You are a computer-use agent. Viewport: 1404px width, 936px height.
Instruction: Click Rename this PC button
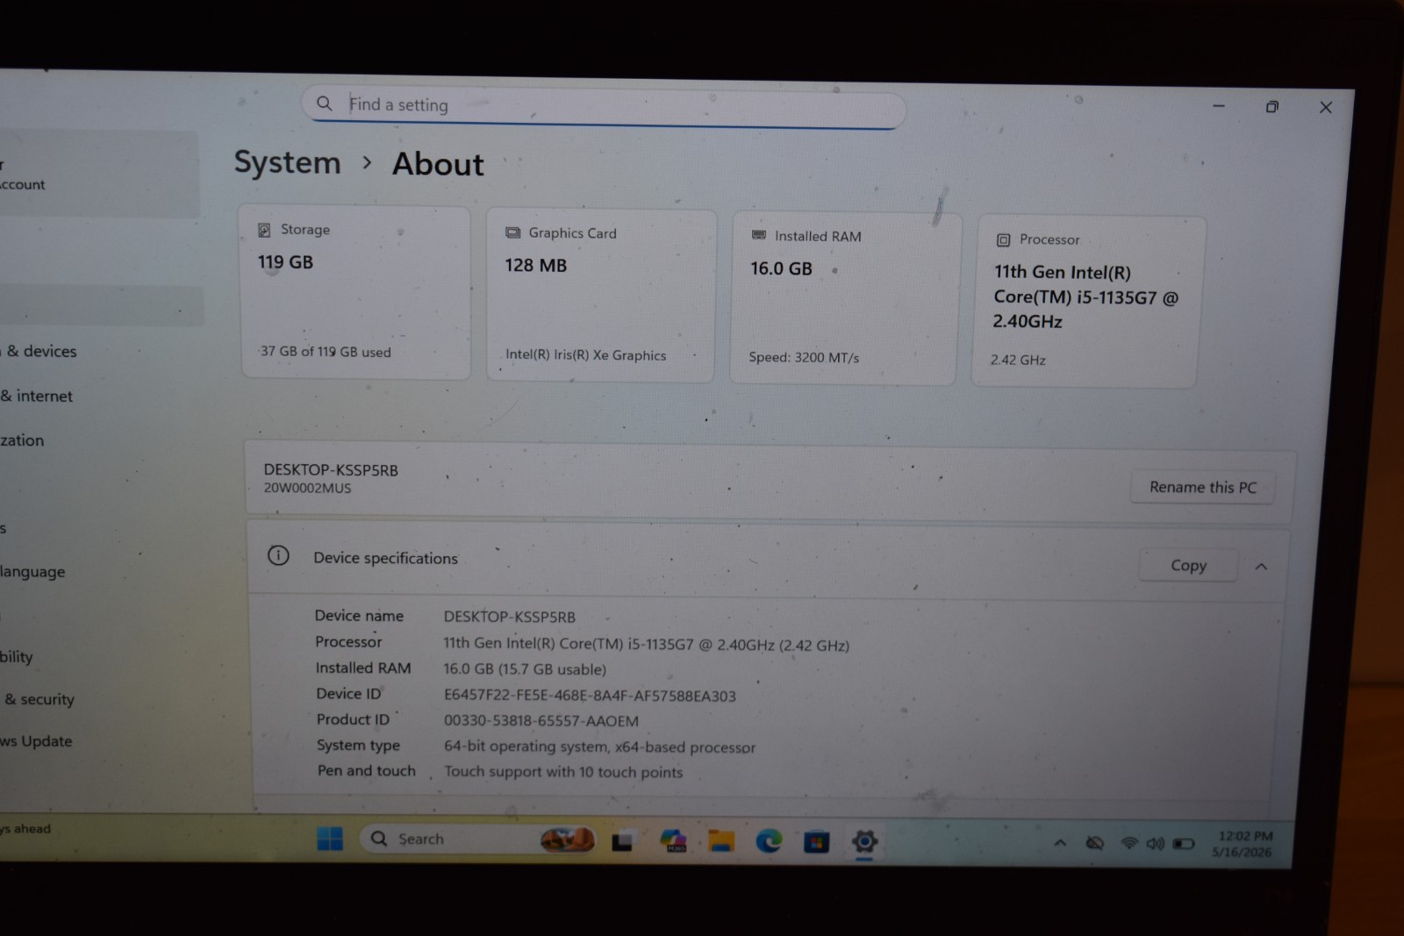coord(1202,487)
